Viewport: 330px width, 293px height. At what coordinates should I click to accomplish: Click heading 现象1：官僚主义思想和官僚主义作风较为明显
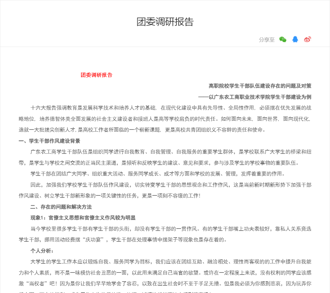[x=83, y=218]
